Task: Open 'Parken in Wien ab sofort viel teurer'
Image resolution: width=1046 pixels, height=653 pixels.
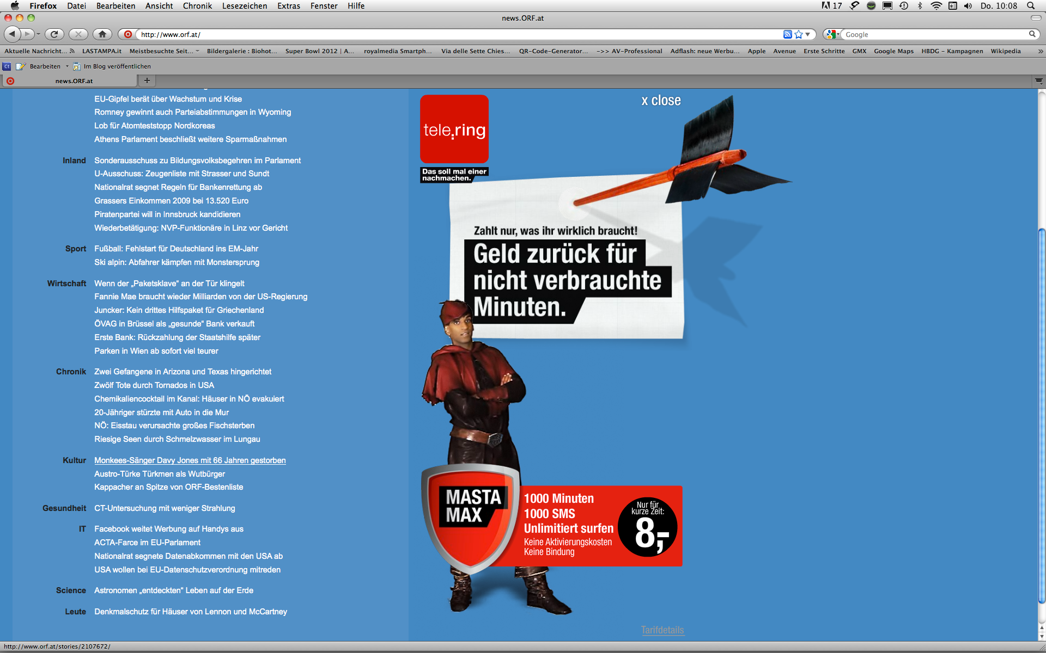Action: 156,351
